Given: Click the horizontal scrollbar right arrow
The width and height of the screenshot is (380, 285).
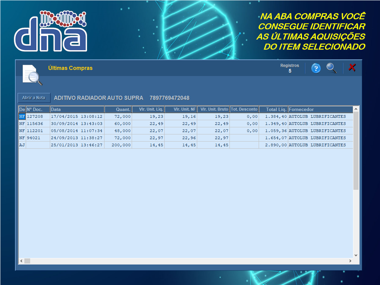Looking at the screenshot, I should click(x=350, y=261).
